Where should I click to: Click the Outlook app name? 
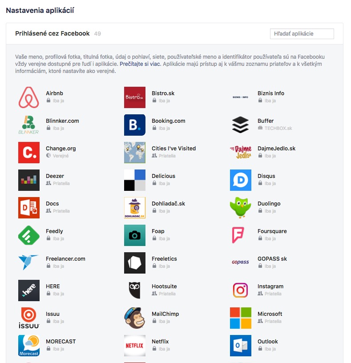267,341
